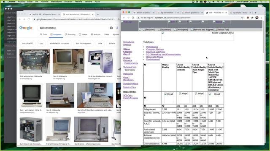Open the 'Partner Products' sidebar link
This screenshot has height=151, width=270.
click(131, 83)
